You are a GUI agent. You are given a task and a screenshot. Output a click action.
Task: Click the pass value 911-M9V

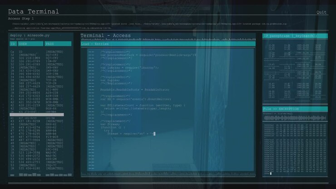point(52,90)
